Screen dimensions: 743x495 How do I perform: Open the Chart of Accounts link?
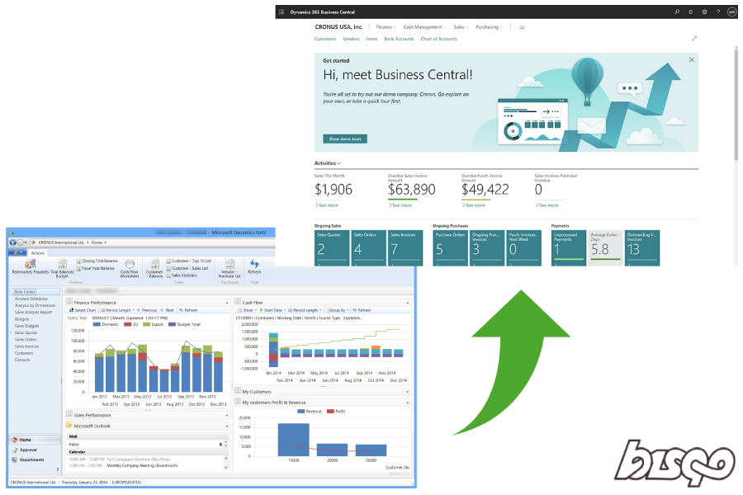point(438,38)
